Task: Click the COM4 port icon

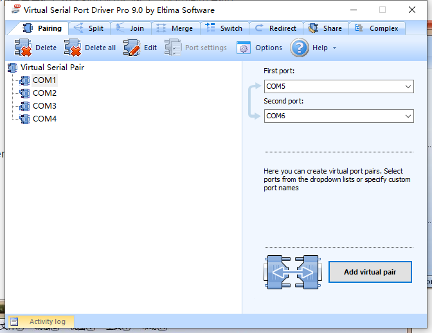Action: 25,119
